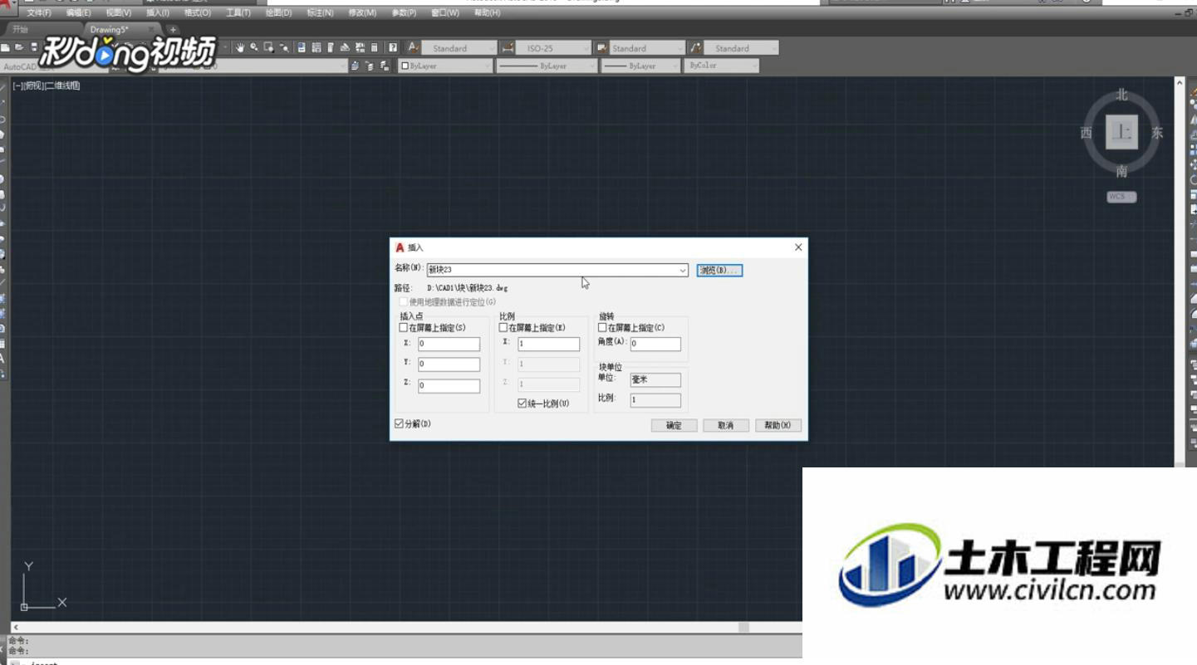The image size is (1197, 665).
Task: Open the Standard text style dropdown
Action: 491,48
